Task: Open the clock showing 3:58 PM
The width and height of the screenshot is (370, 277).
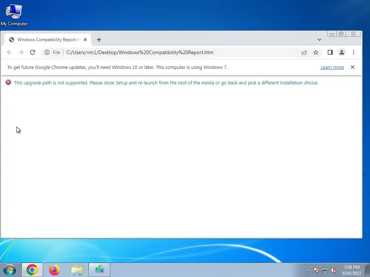Action: coord(352,270)
